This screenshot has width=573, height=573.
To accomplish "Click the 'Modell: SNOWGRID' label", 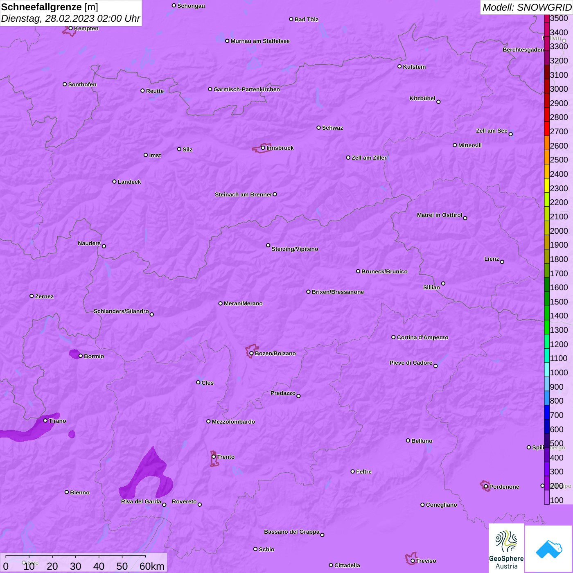I will 527,7.
